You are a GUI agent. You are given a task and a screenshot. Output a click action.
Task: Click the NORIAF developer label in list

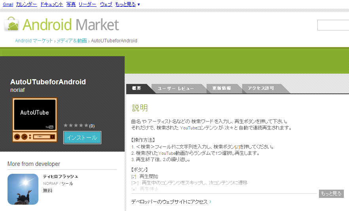[x=51, y=183]
